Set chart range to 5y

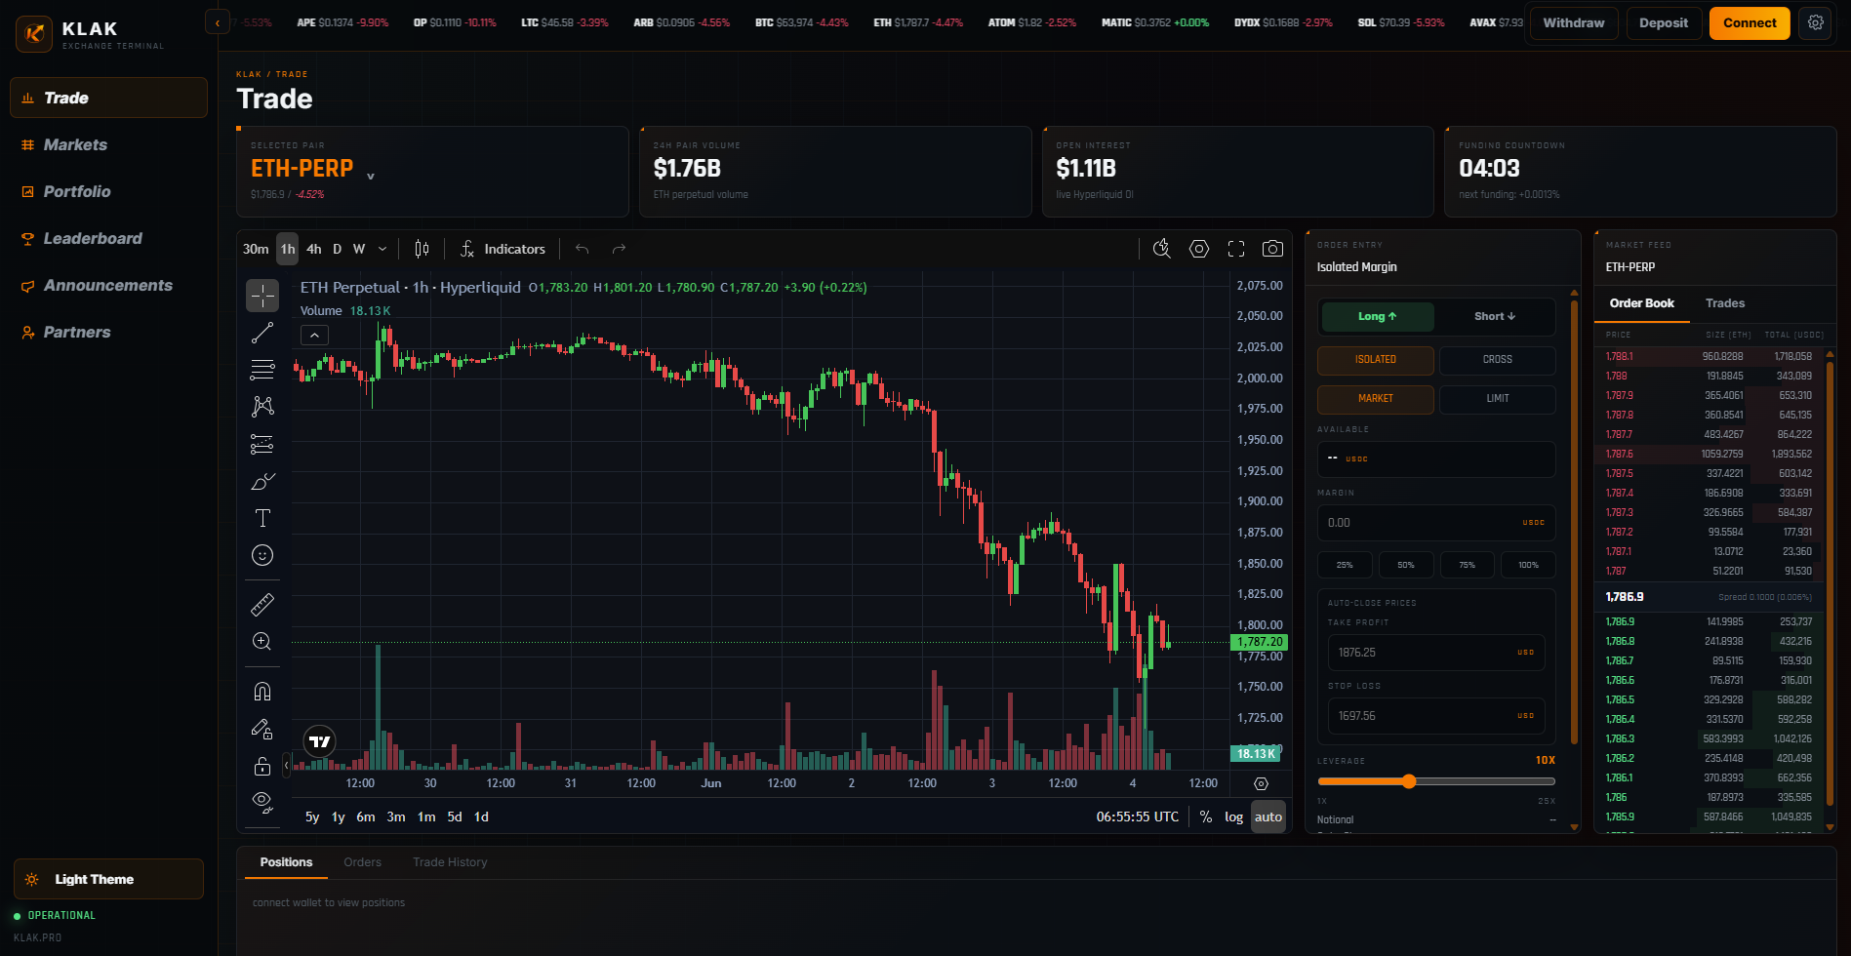[312, 817]
